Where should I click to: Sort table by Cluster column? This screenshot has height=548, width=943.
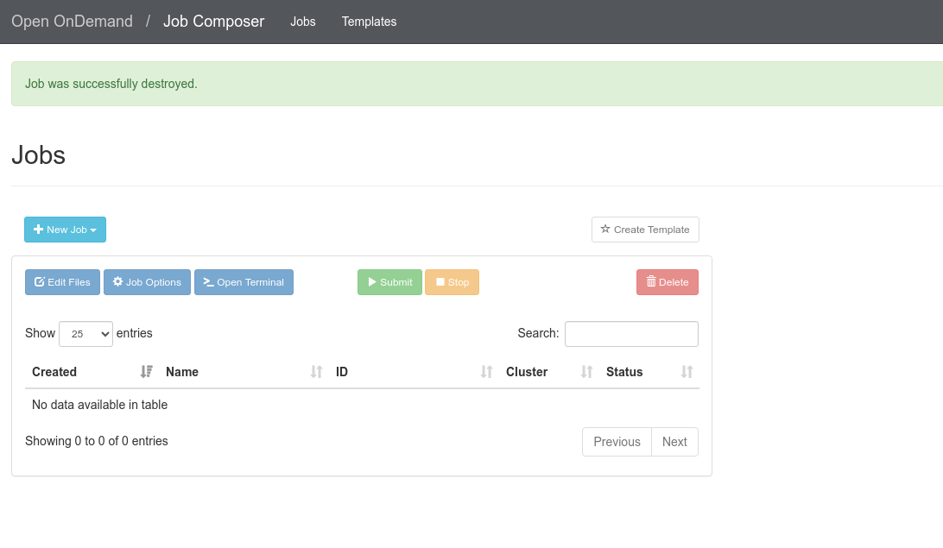pos(527,372)
